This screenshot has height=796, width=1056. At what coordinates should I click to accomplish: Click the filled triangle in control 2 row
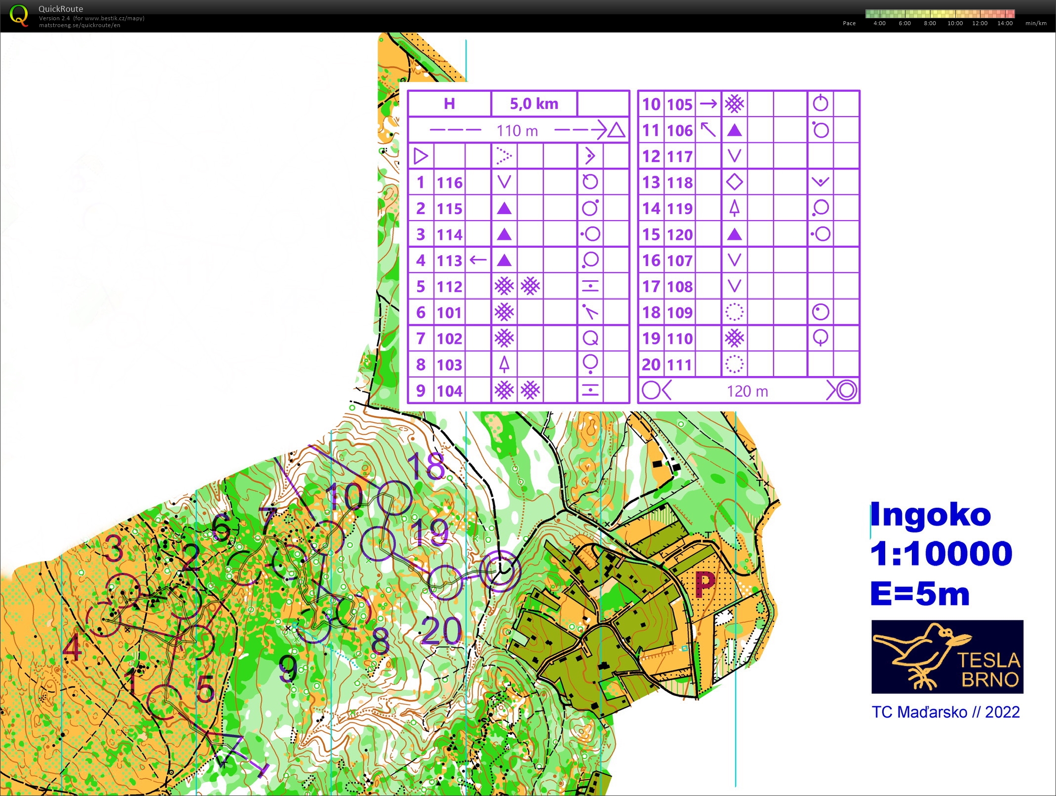[504, 208]
